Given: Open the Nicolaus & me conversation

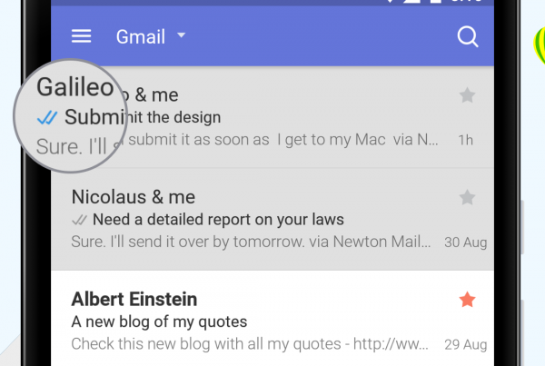Looking at the screenshot, I should [272, 219].
